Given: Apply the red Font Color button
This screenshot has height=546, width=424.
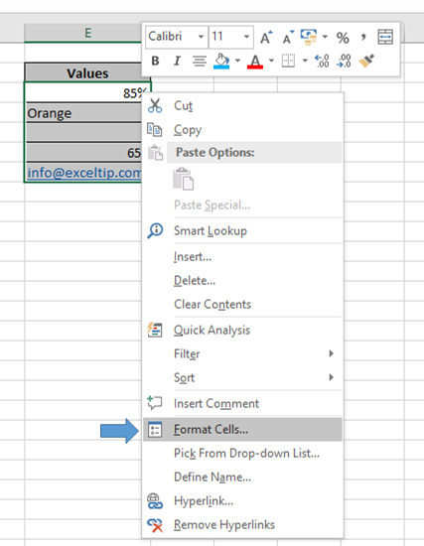Looking at the screenshot, I should pos(255,62).
